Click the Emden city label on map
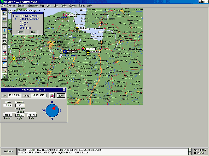This screenshot has width=209, height=156. pyautogui.click(x=104, y=23)
